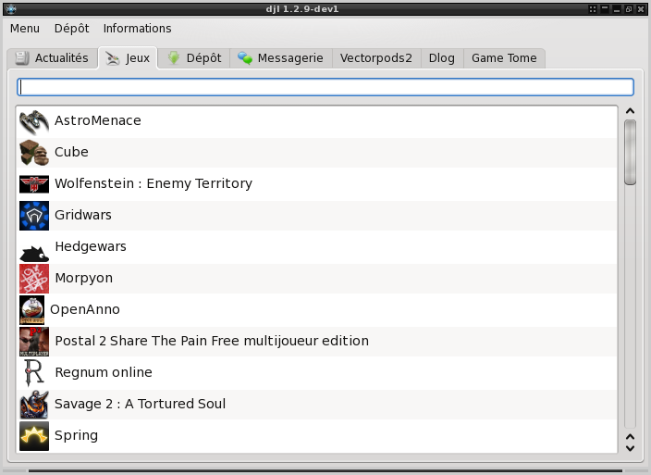Switch to the Messagerie tab
651x475 pixels.
point(281,58)
